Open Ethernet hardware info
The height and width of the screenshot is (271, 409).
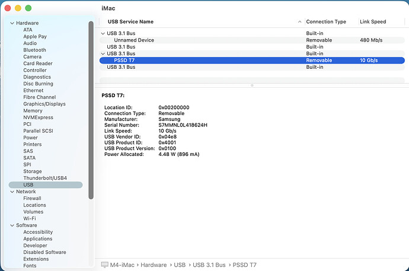(x=33, y=91)
